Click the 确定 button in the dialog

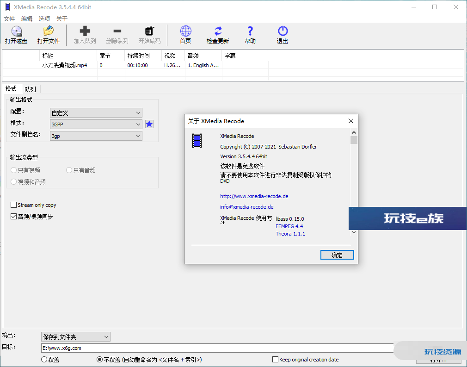pyautogui.click(x=337, y=255)
